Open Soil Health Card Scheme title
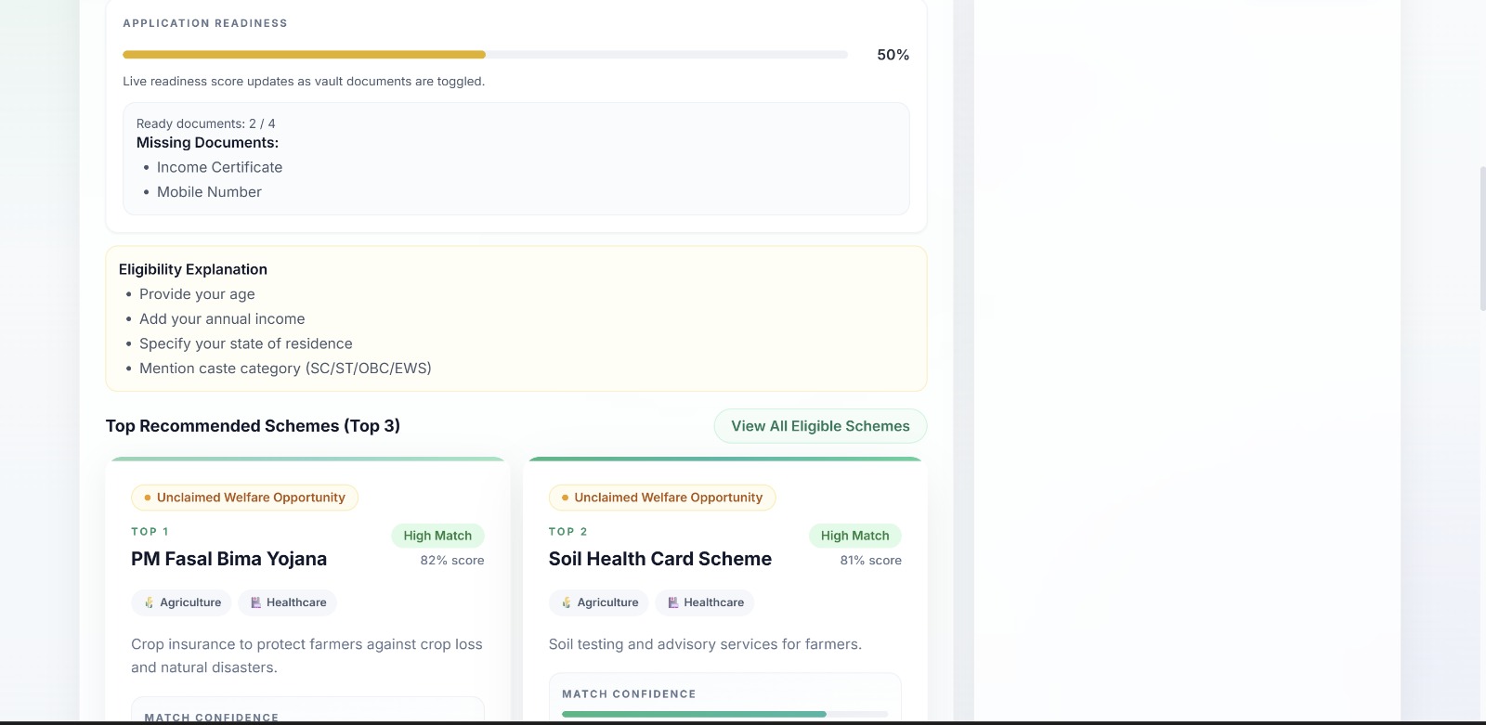 (x=660, y=559)
